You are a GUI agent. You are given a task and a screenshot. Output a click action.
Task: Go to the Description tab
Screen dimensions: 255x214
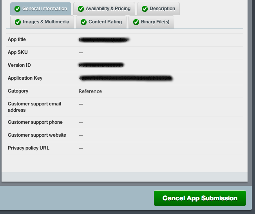[x=162, y=9]
